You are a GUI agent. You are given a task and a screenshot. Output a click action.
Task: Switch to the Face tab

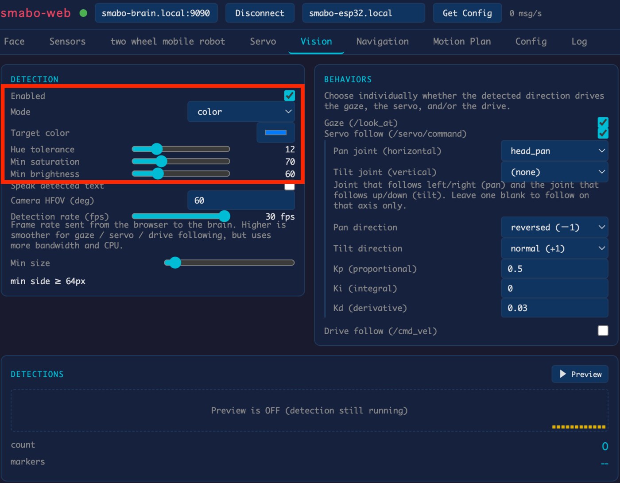coord(14,42)
